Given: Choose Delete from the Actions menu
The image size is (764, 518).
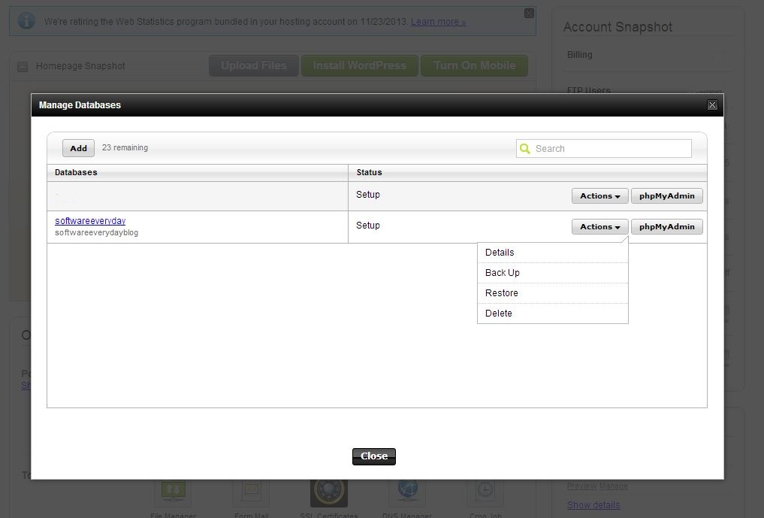Looking at the screenshot, I should [x=499, y=314].
